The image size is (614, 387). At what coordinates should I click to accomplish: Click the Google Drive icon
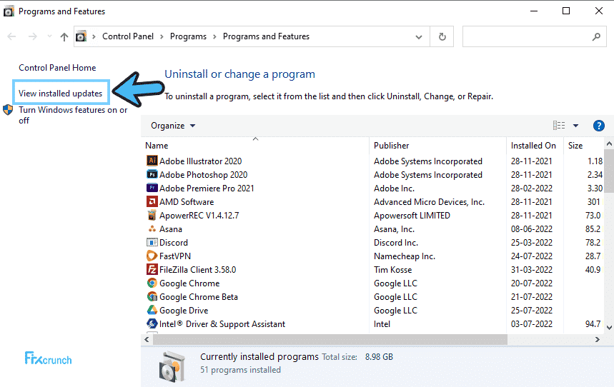coord(152,310)
